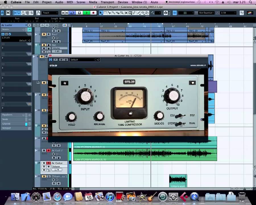The image size is (256, 205).
Task: Open the Touch automation mode dropdown
Action: pos(50,13)
